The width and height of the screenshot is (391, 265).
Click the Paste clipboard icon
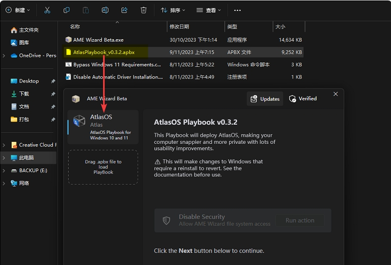86,10
